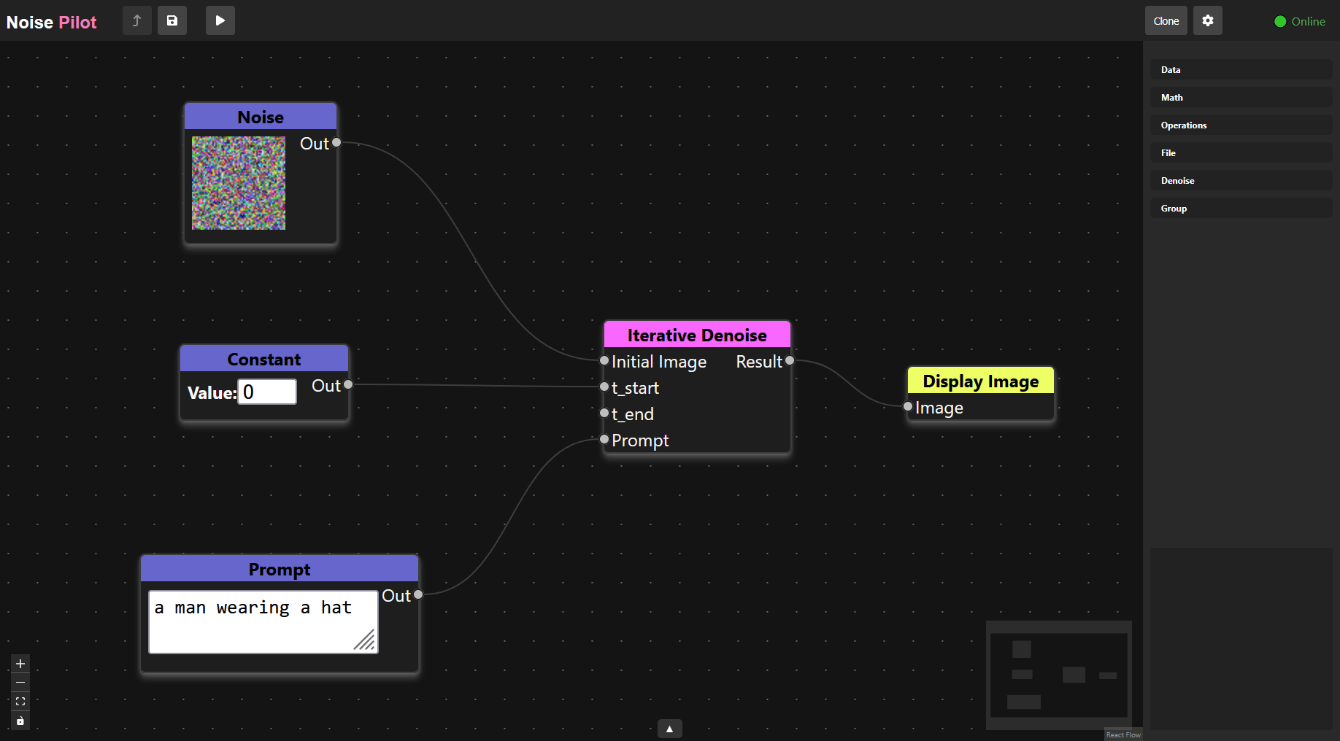1340x741 pixels.
Task: Fit the graph to view
Action: (20, 702)
